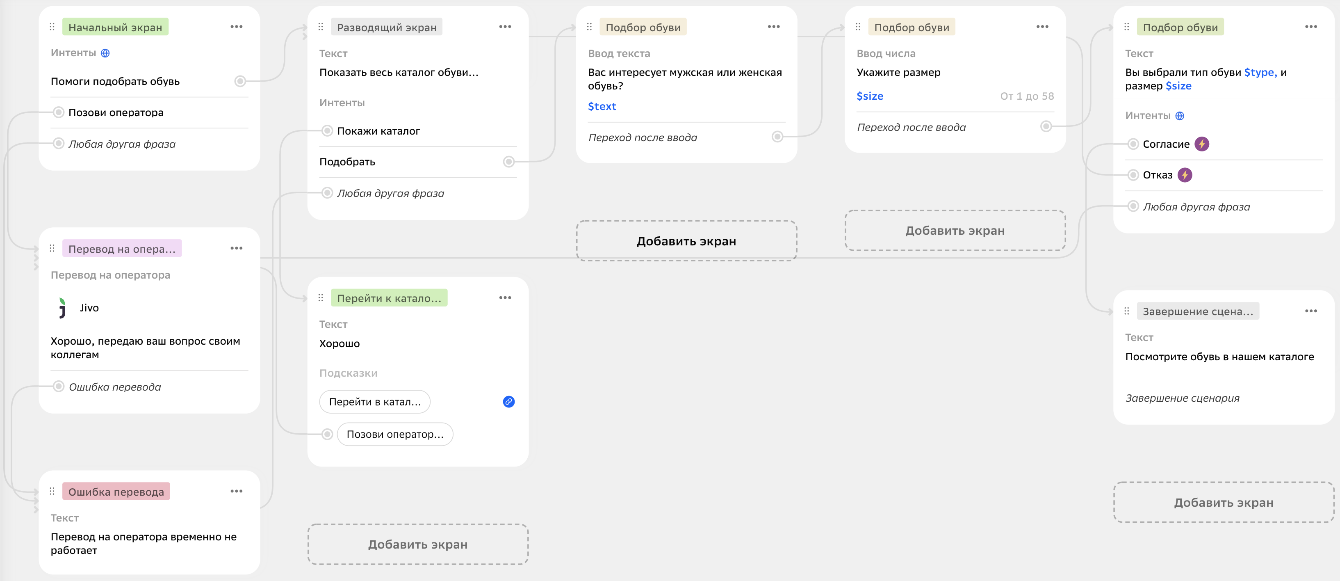Open the three-dot menu on the Перевод на оператора card
1340x581 pixels.
pos(237,248)
